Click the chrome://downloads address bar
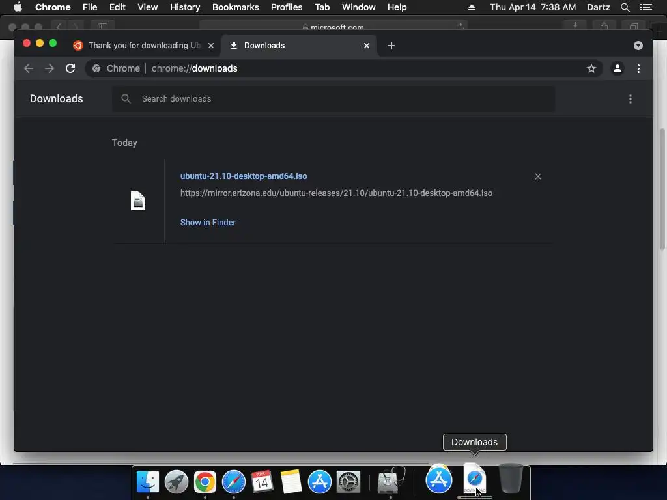 [x=344, y=68]
